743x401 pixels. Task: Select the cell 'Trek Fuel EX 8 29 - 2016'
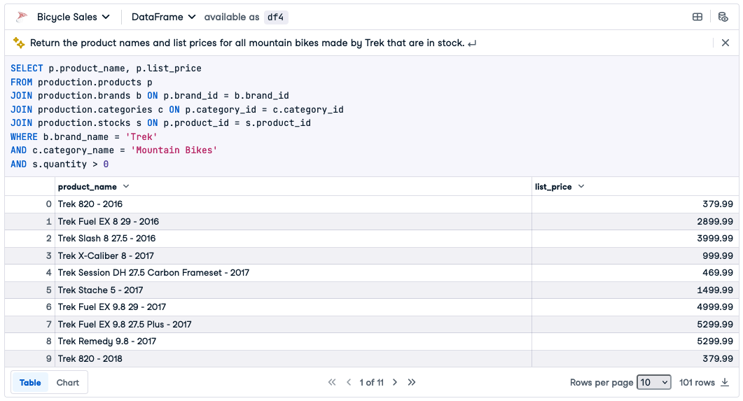293,221
